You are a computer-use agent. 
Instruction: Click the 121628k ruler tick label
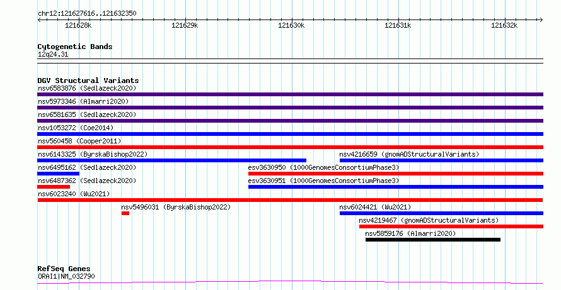point(78,25)
